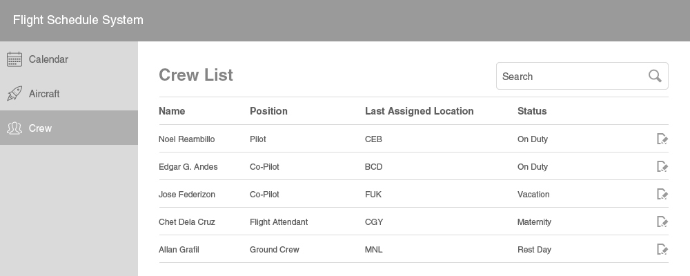
Task: Open edit icon for Jose Federizon row
Action: (x=662, y=194)
